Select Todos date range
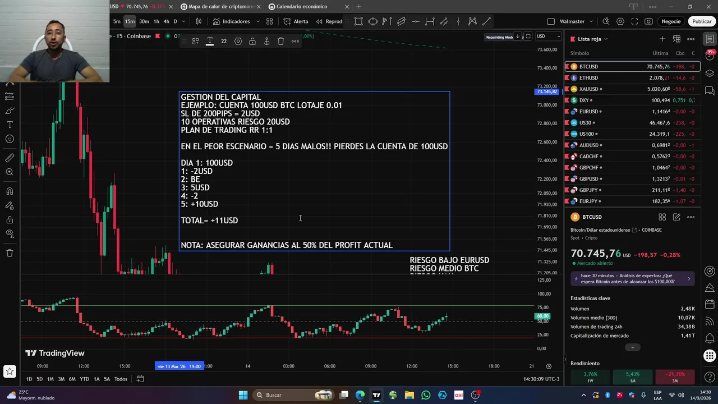Viewport: 718px width, 404px height. (x=121, y=379)
